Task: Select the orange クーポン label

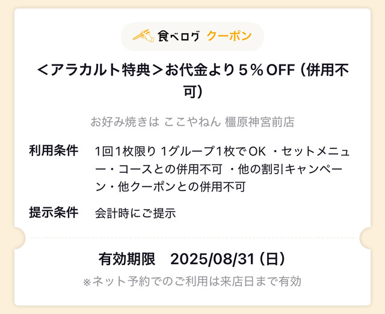Action: coord(229,36)
